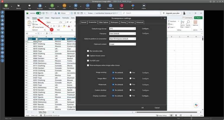The width and height of the screenshot is (224, 120).
Task: Click Cancel in the settings dialog
Action: click(x=157, y=108)
